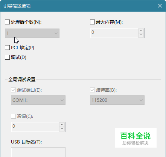This screenshot has height=157, width=166.
Task: Decrease the 通道 channel value
Action: point(62,129)
